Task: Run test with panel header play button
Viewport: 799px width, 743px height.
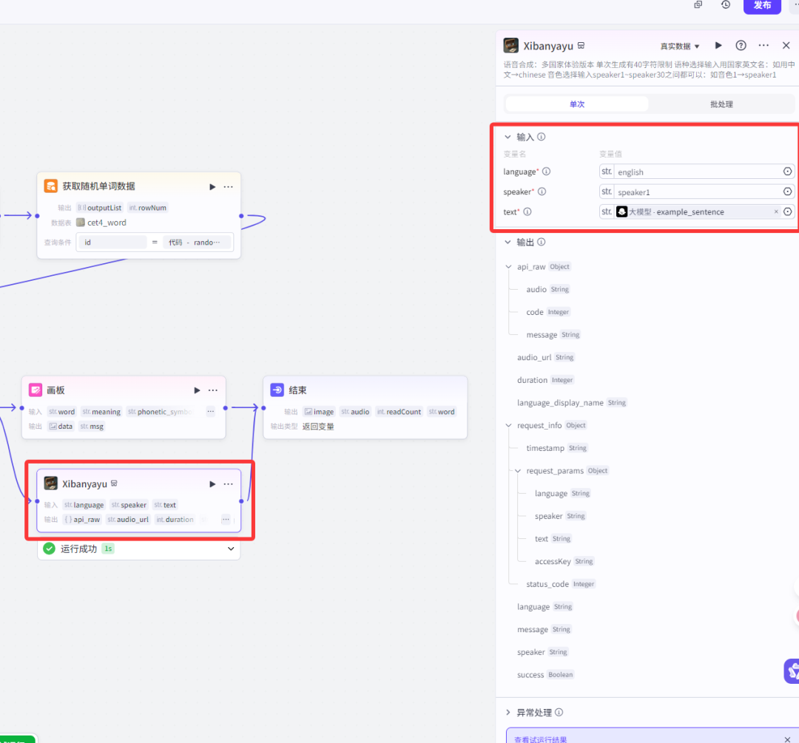Action: (718, 46)
